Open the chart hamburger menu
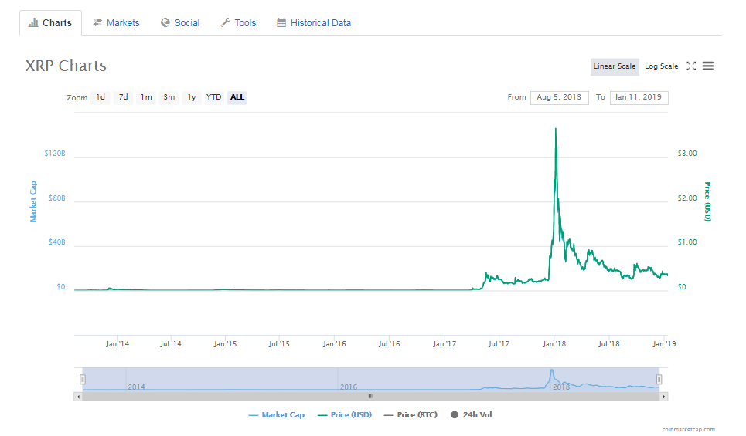746x436 pixels. point(708,66)
